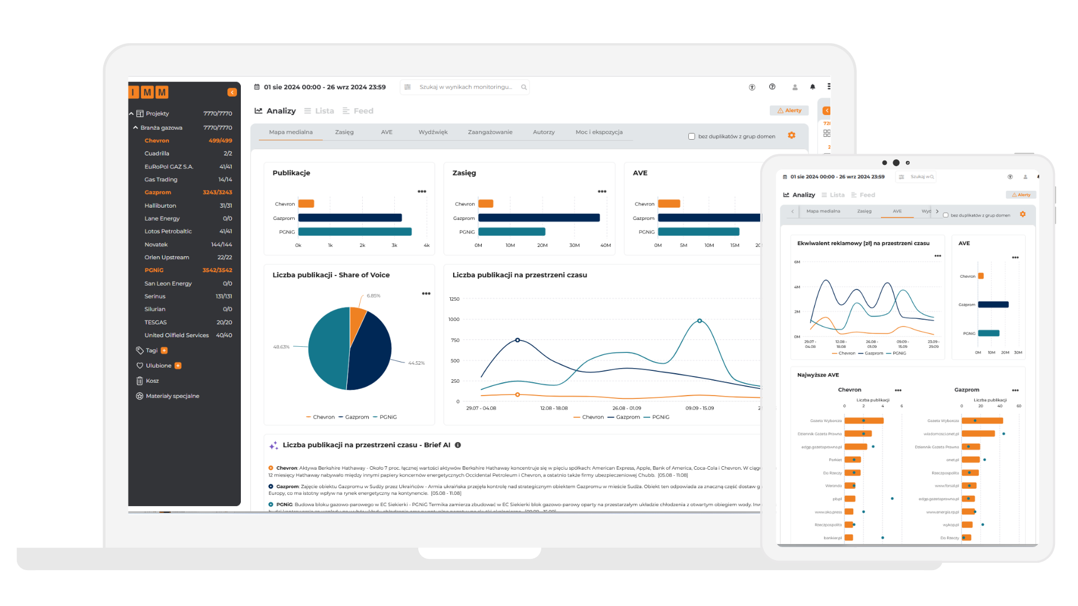Switch to AVE tab on laptop
Image resolution: width=1078 pixels, height=606 pixels.
click(x=387, y=132)
